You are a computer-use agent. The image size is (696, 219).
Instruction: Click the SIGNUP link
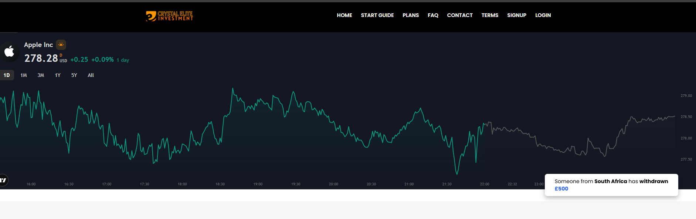(x=516, y=15)
